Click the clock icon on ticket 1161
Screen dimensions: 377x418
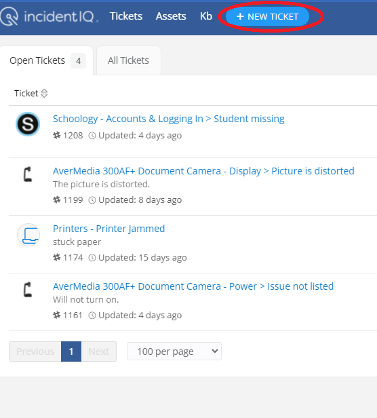pyautogui.click(x=92, y=316)
